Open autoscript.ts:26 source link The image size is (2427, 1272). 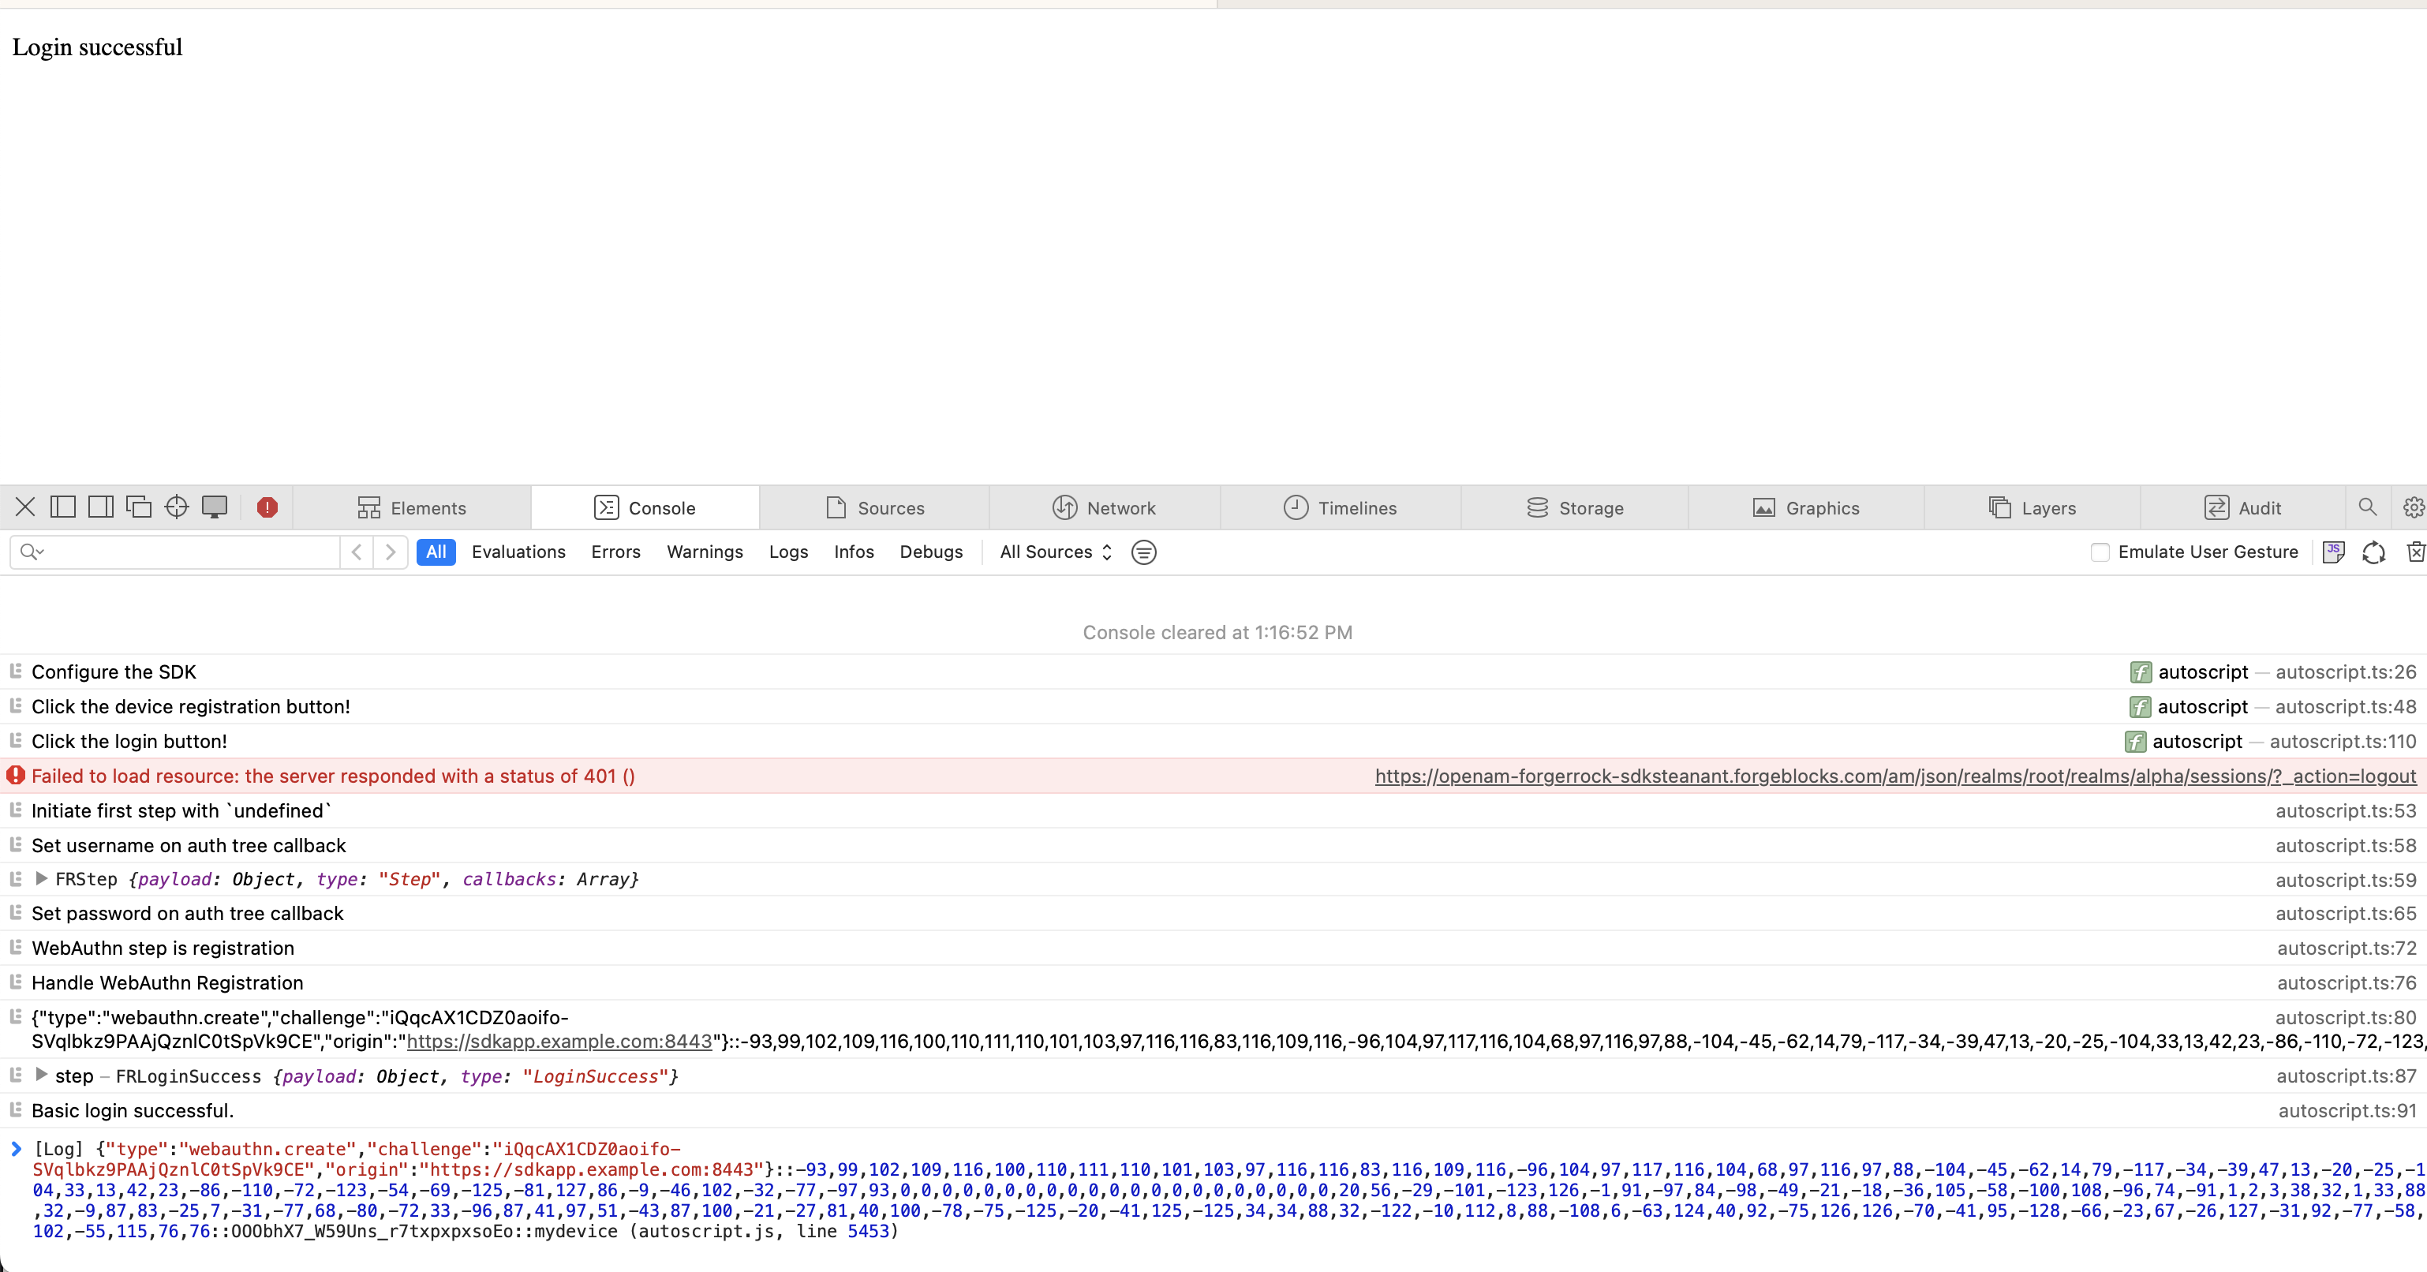coord(2345,672)
